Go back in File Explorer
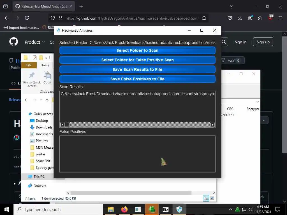This screenshot has height=215, width=287. (27, 100)
